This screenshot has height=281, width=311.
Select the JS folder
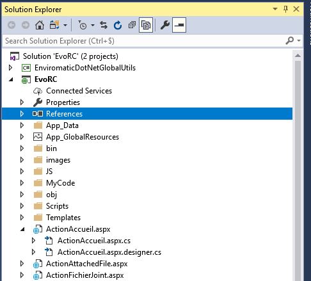(x=49, y=172)
